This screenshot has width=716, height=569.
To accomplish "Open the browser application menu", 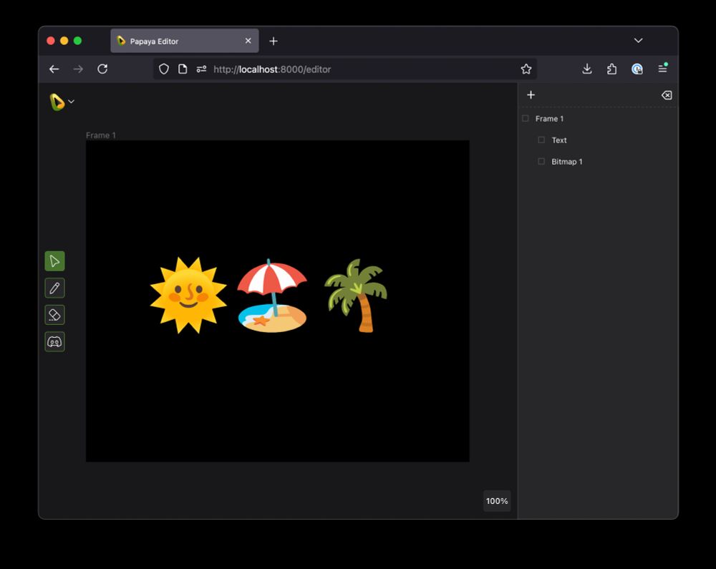I will point(662,69).
